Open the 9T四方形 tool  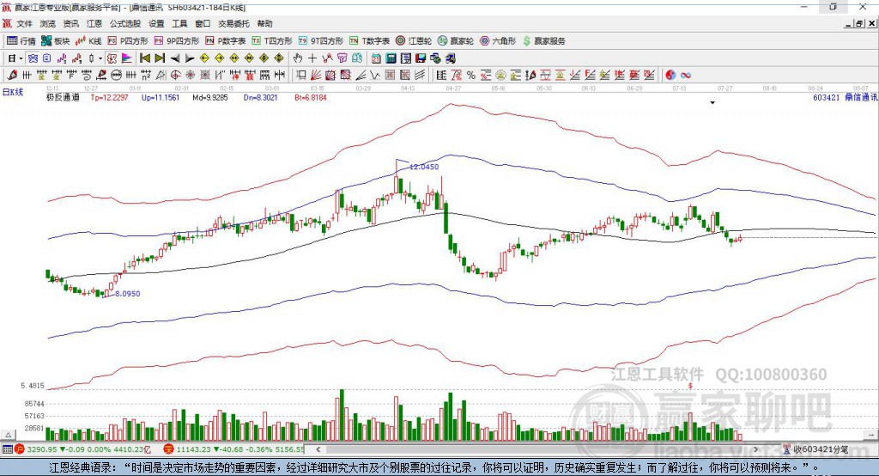[321, 41]
